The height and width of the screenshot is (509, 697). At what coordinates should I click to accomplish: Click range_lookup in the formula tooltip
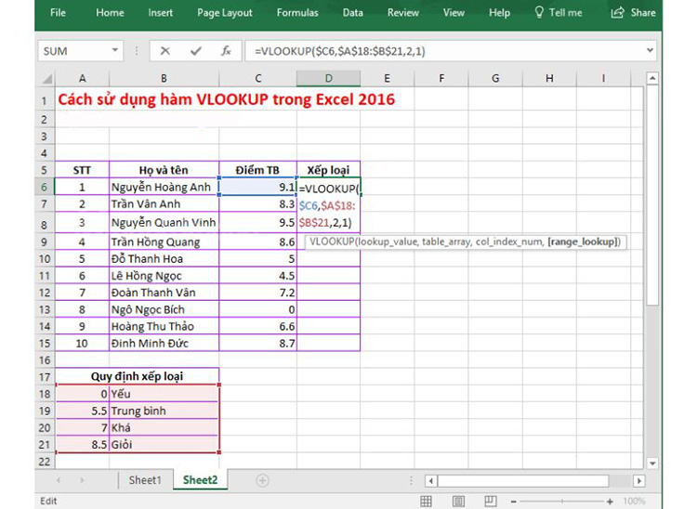[584, 242]
